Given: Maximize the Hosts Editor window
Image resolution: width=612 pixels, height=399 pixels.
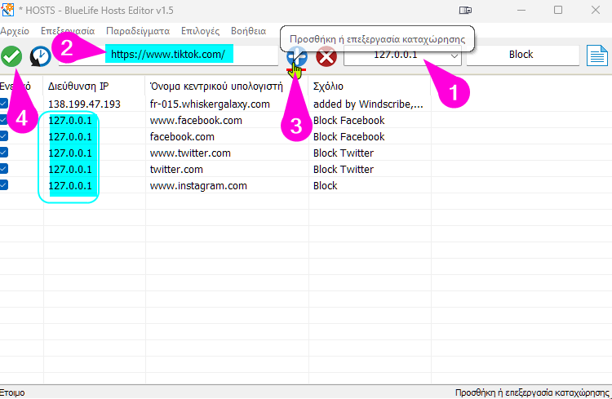Looking at the screenshot, I should tap(558, 10).
